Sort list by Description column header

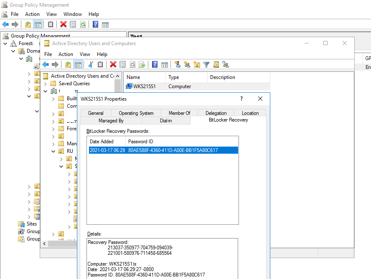click(x=239, y=77)
